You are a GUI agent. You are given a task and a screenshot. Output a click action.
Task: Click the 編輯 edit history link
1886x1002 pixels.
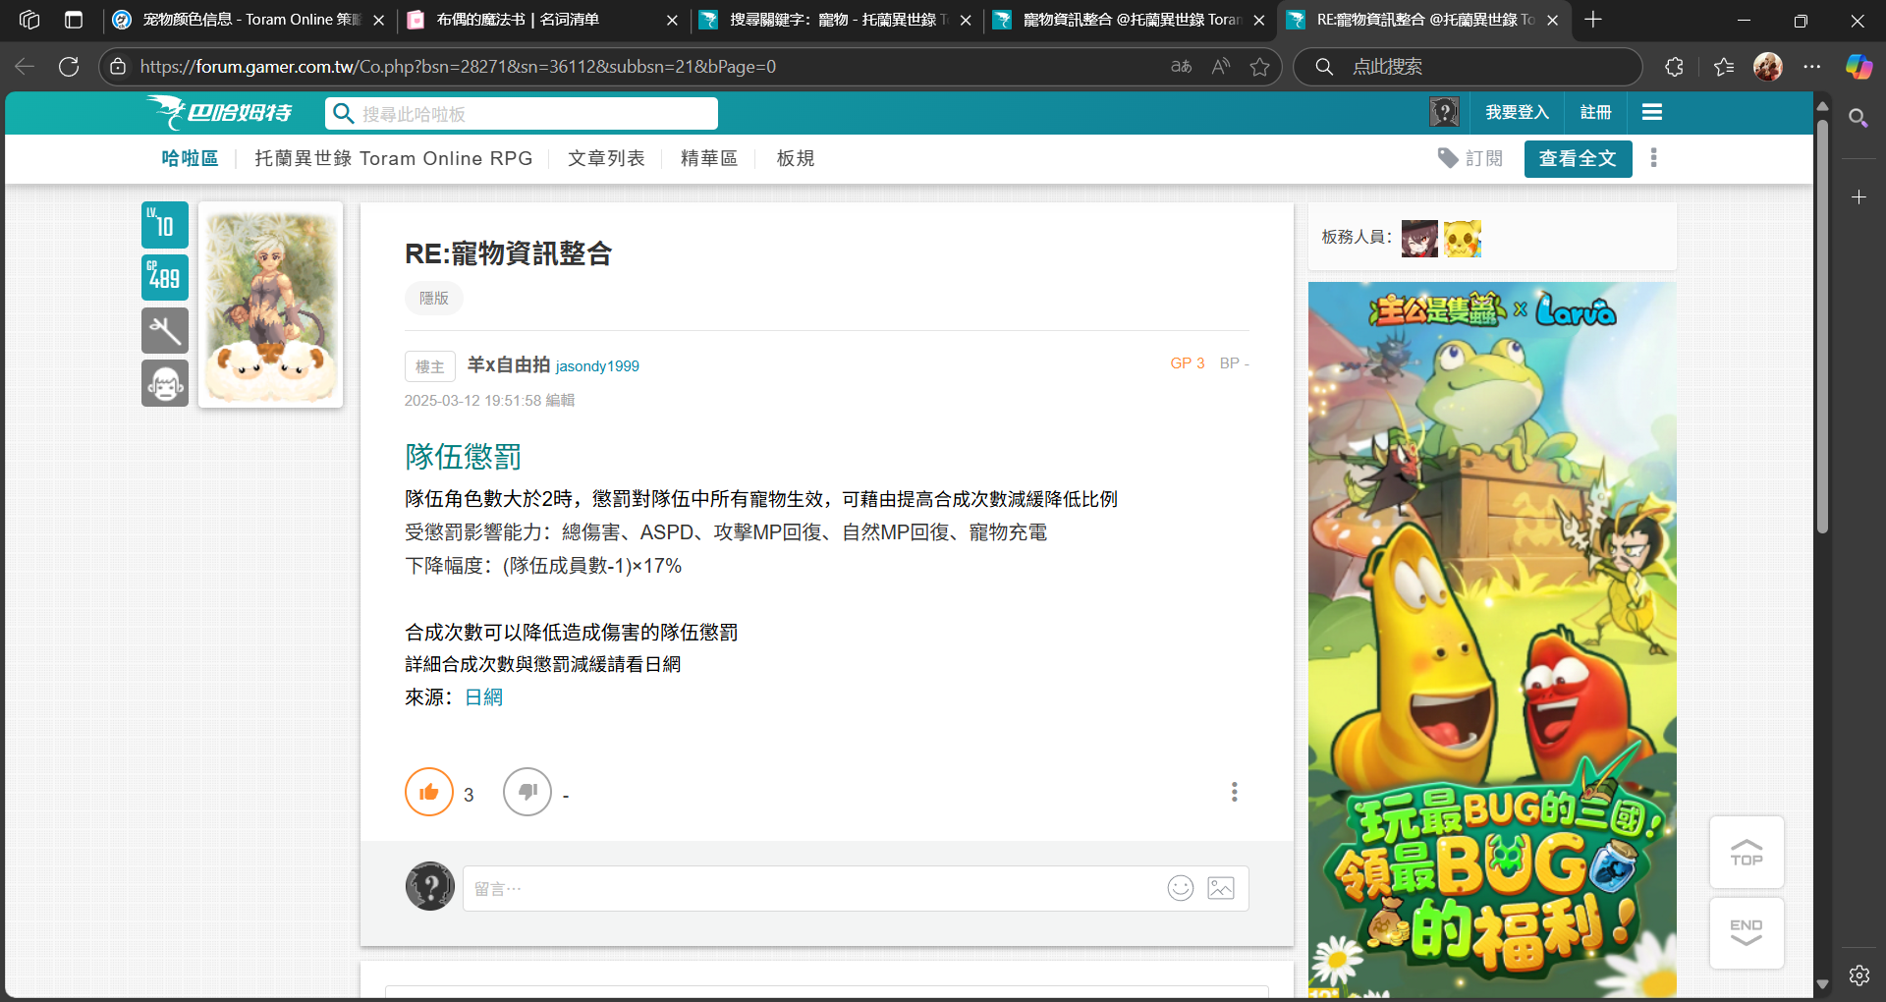[560, 401]
